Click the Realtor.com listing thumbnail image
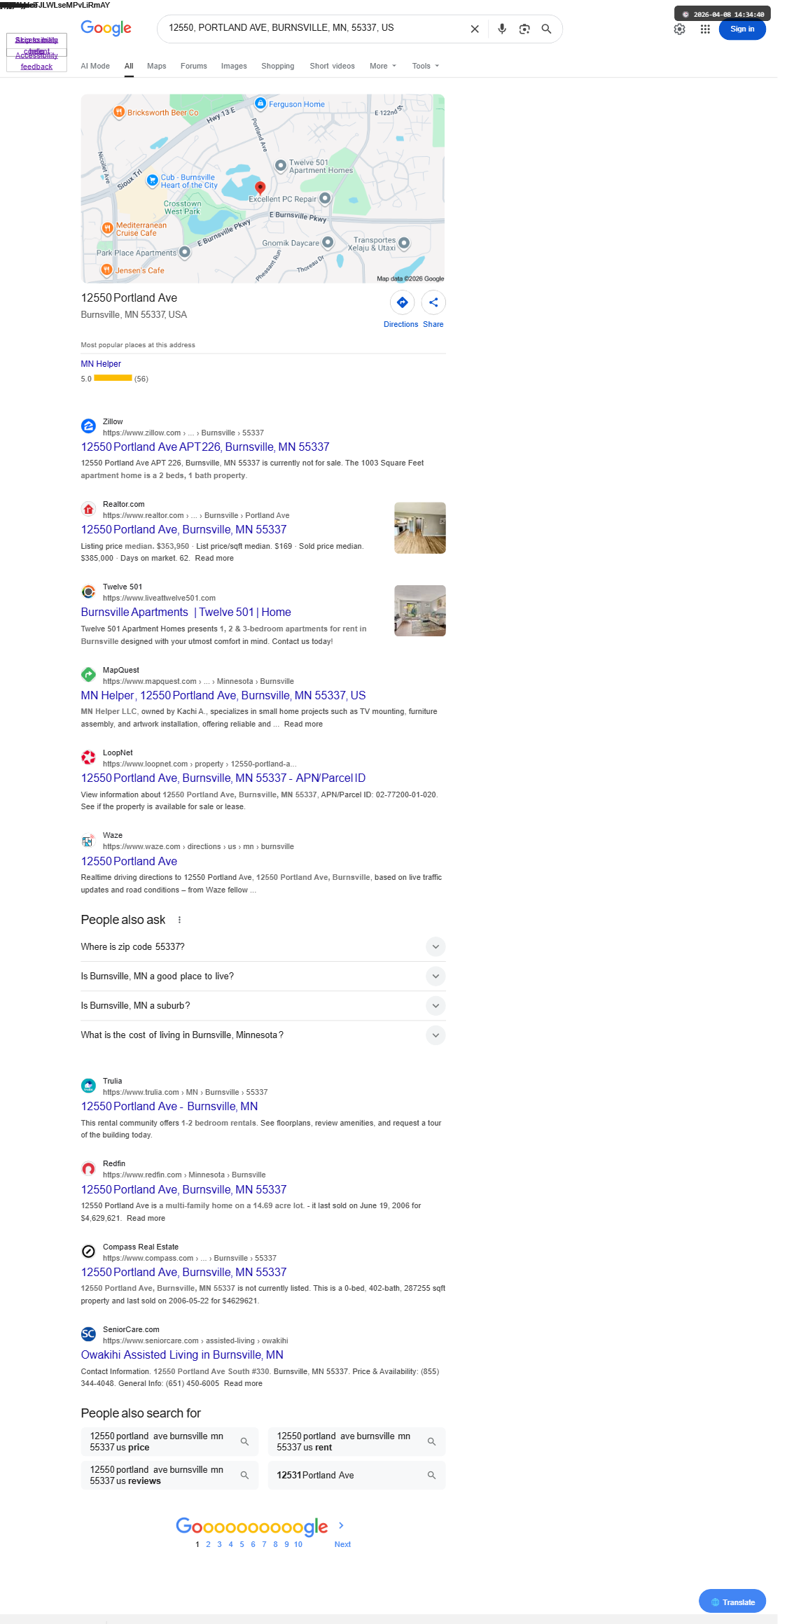This screenshot has height=1624, width=787. 420,528
